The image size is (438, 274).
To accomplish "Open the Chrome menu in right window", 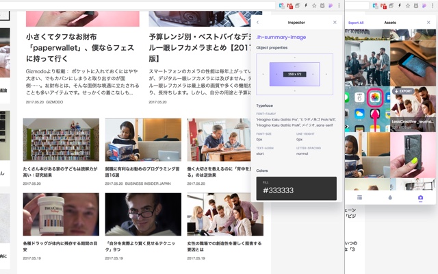I will [433, 5].
